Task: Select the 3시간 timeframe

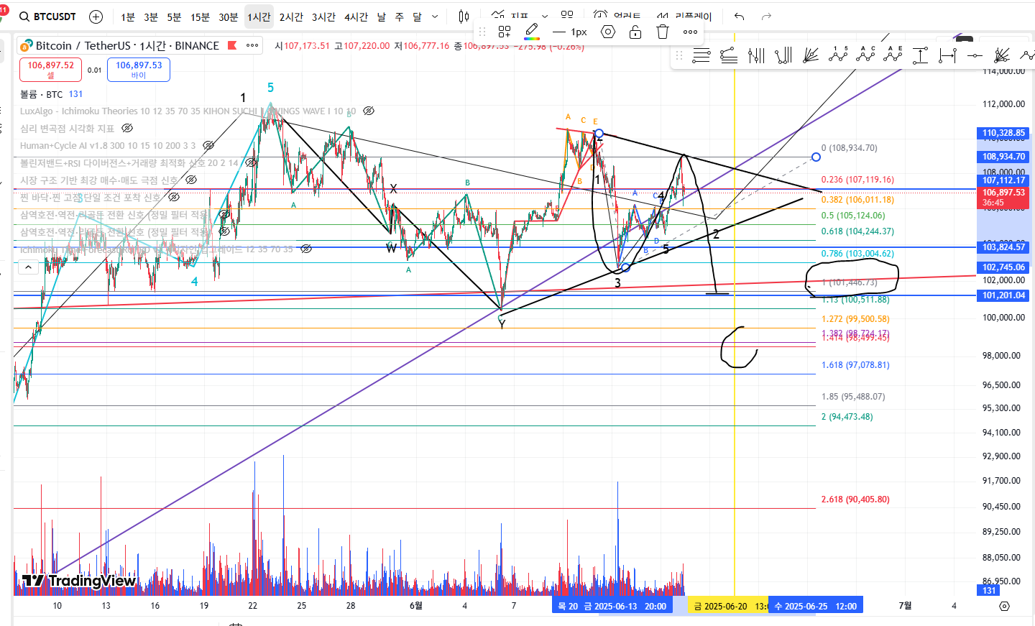Action: [x=323, y=17]
